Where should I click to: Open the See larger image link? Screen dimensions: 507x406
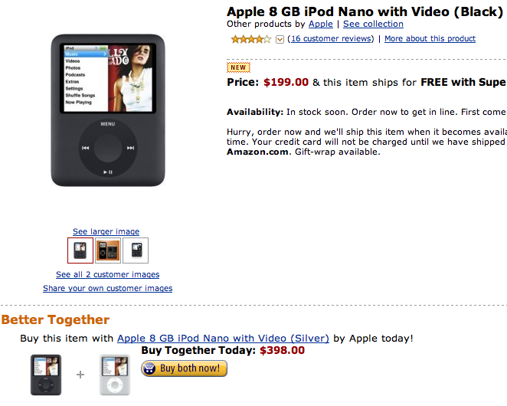106,231
